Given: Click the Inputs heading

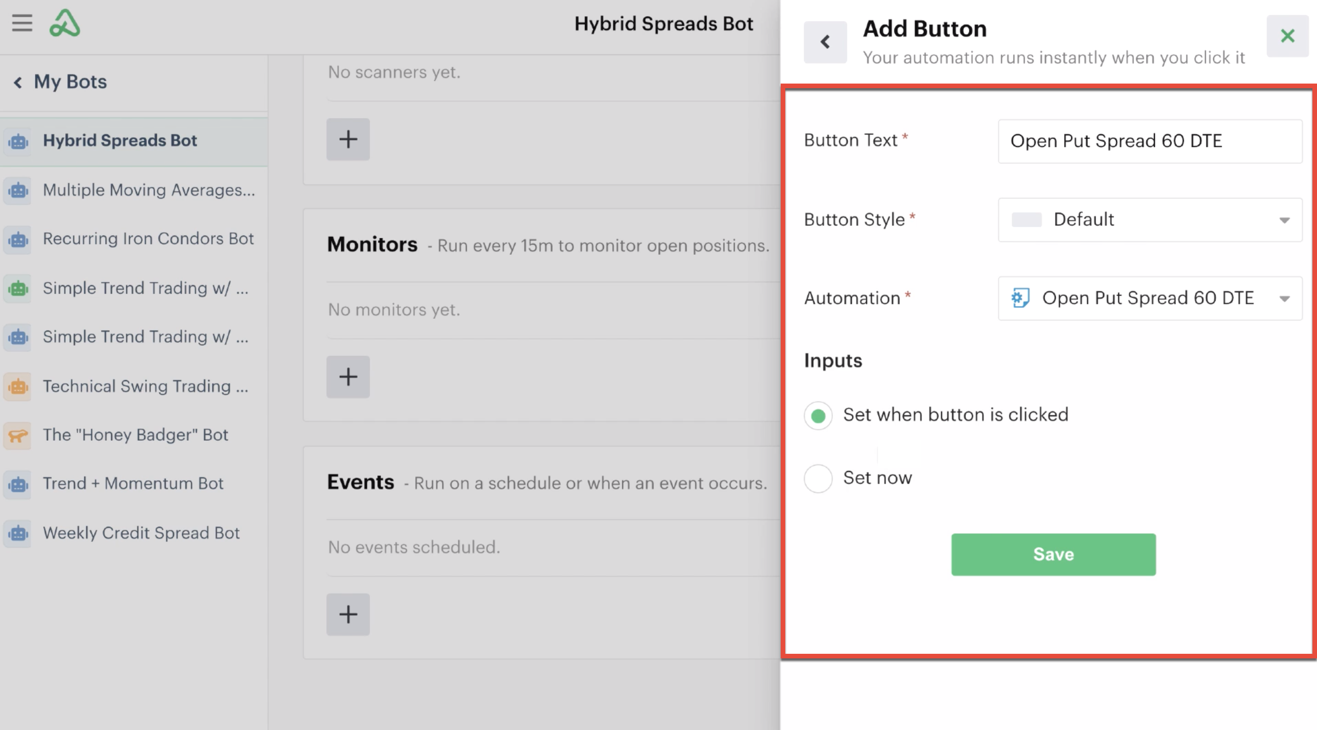Looking at the screenshot, I should coord(833,360).
